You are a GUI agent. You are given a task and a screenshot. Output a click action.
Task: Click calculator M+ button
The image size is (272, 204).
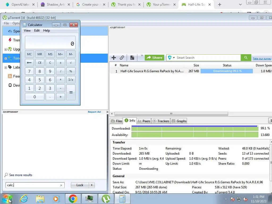pos(61,54)
